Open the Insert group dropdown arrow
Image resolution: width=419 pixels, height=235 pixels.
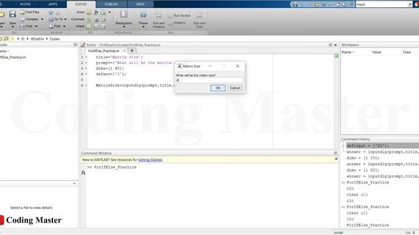pos(109,12)
